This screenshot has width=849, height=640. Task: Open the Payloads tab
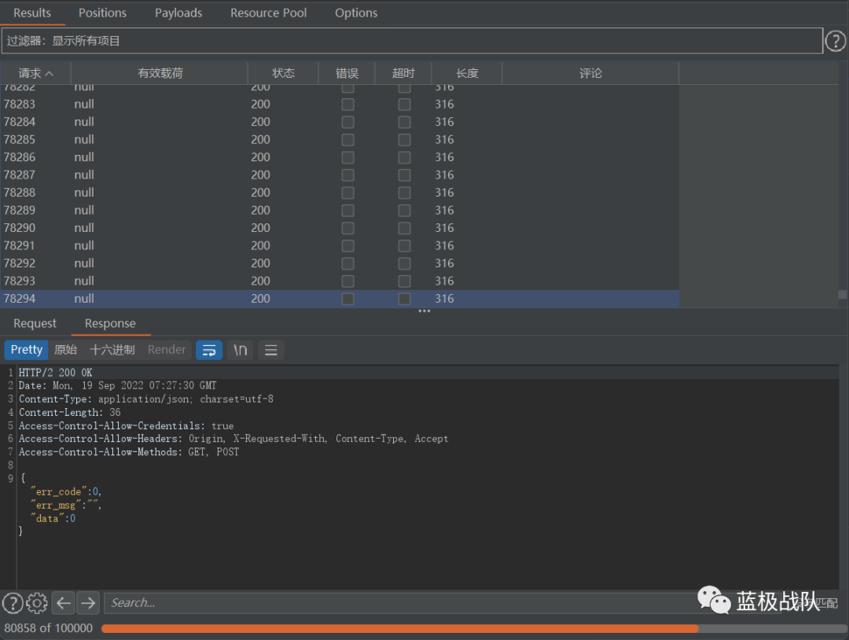pos(178,13)
